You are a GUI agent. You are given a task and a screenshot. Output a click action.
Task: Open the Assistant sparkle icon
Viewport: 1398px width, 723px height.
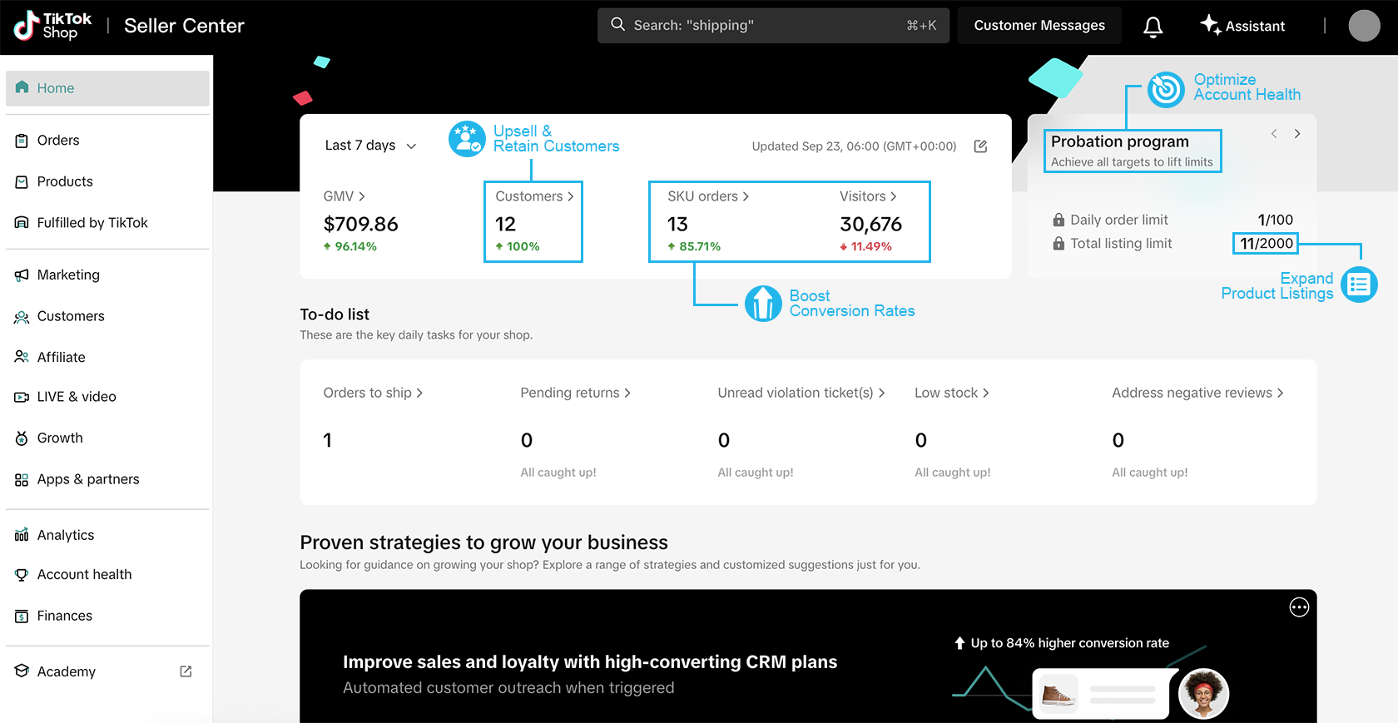coord(1211,25)
